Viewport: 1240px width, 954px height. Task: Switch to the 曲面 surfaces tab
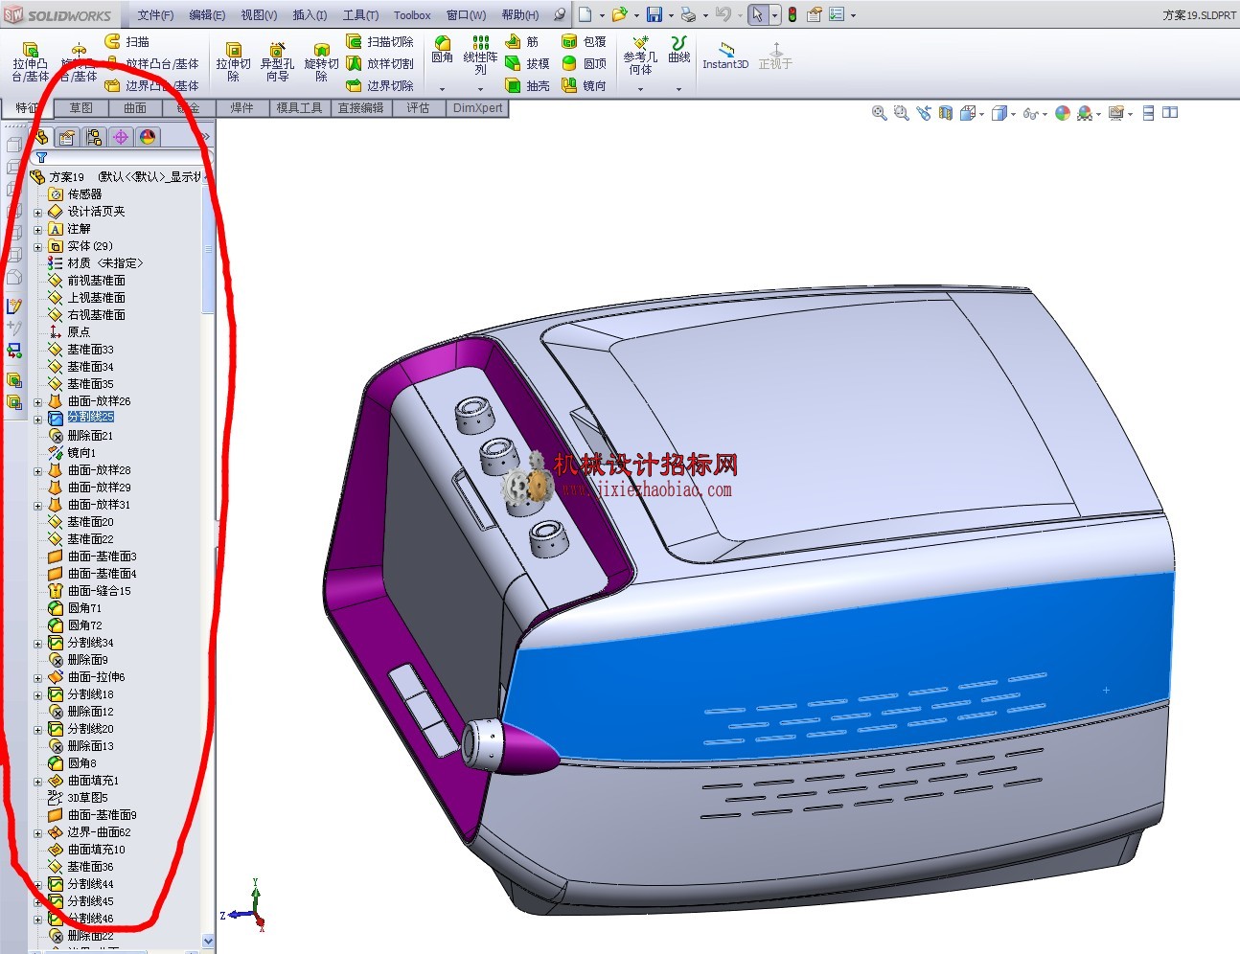[x=135, y=108]
